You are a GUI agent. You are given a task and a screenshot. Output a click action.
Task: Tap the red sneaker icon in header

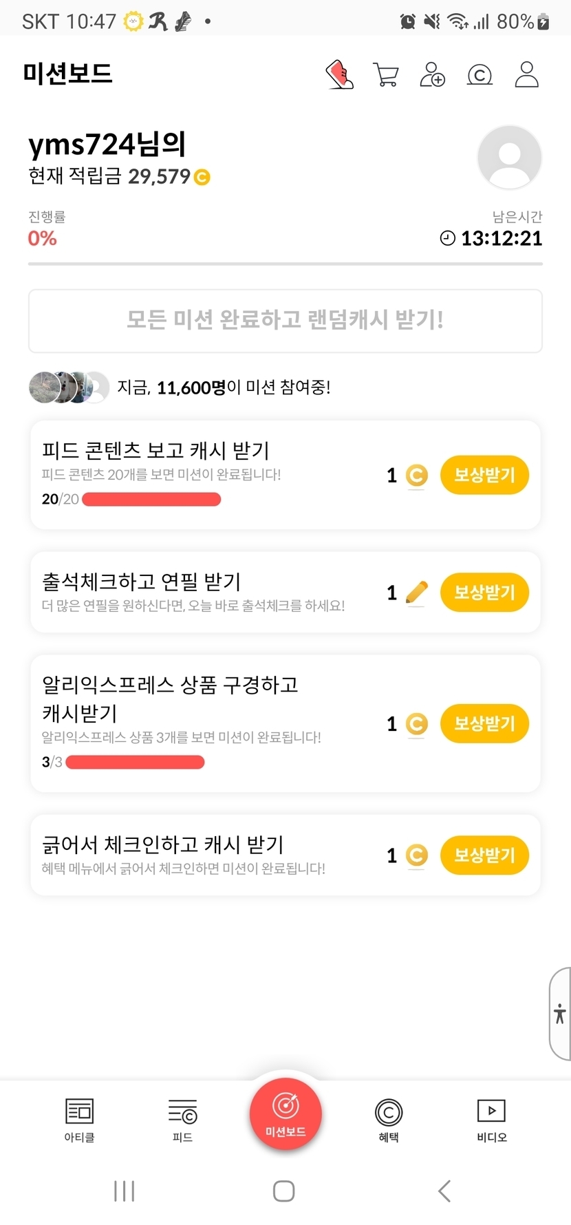point(339,74)
